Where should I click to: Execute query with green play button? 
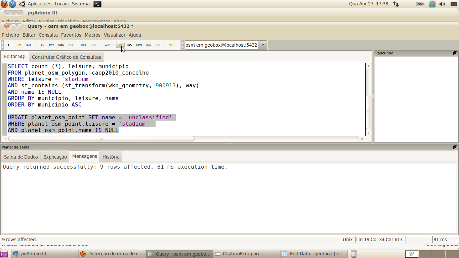(x=120, y=45)
